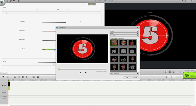Expand the Tilt-Shift section in Power Tool

tap(124, 31)
